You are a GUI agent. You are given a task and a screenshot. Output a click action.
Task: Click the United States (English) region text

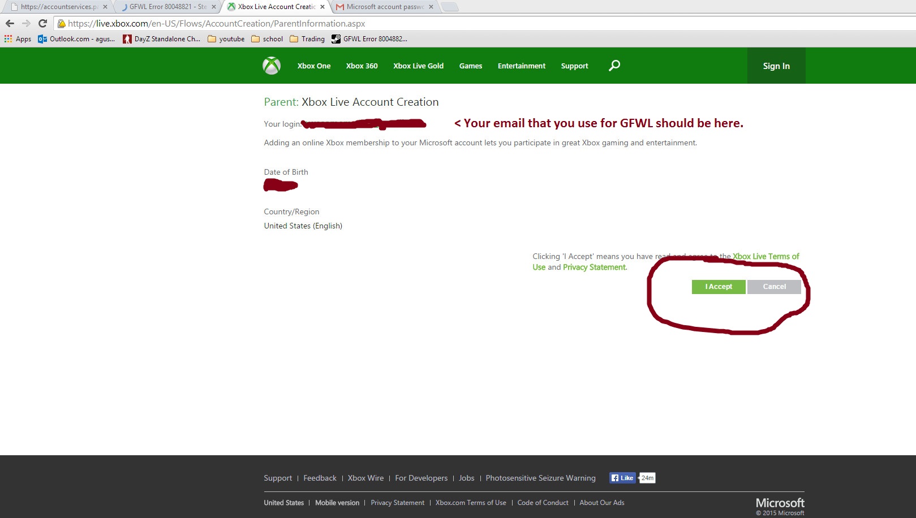click(303, 226)
